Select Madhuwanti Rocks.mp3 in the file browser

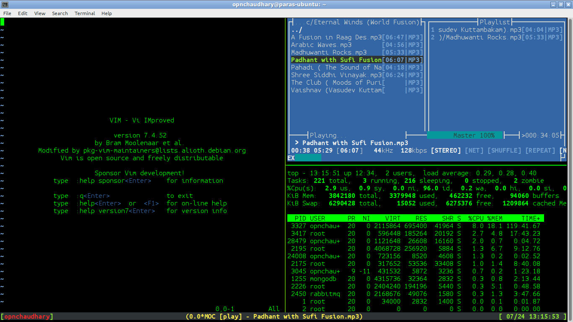357,52
